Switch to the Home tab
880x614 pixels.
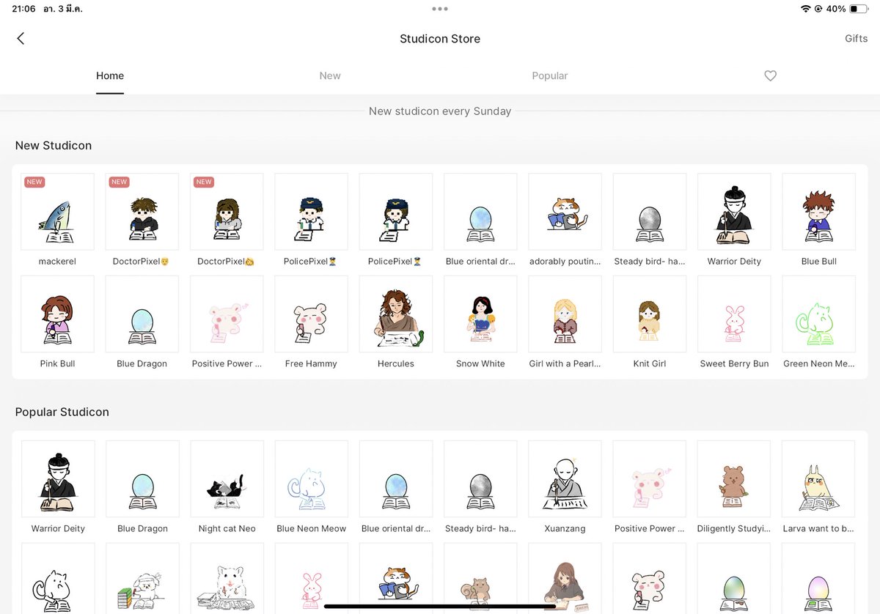110,75
